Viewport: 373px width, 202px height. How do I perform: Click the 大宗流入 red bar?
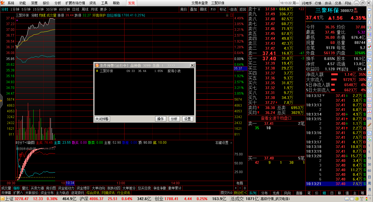coord(334,80)
